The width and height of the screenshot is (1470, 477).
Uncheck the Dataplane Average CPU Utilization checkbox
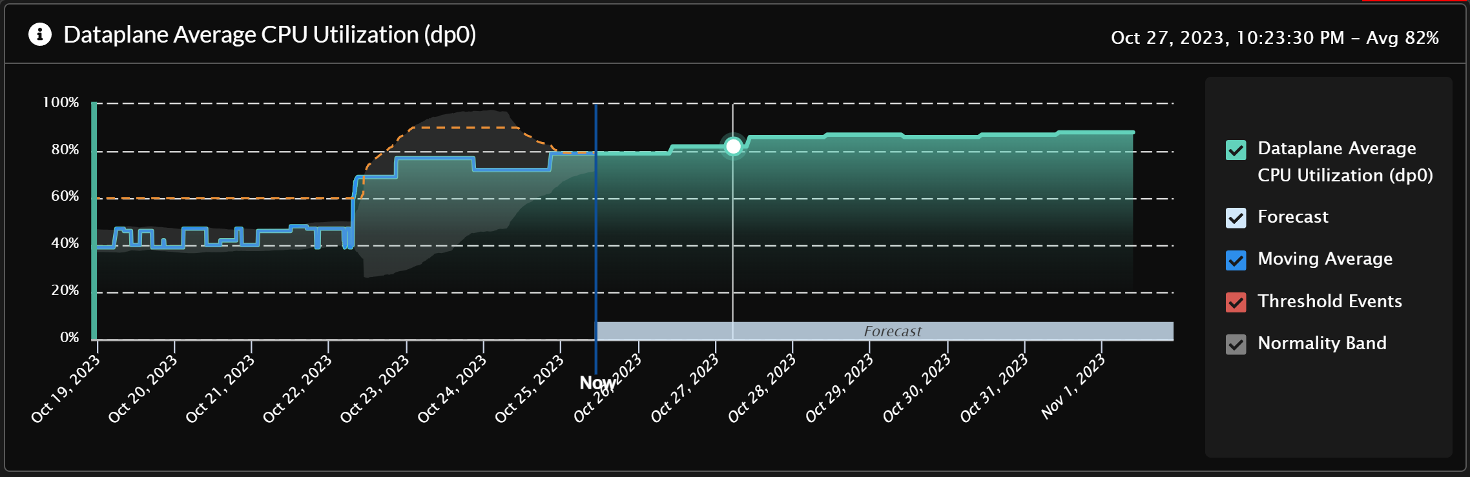[x=1236, y=150]
